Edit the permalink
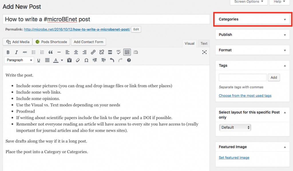 pos(136,30)
